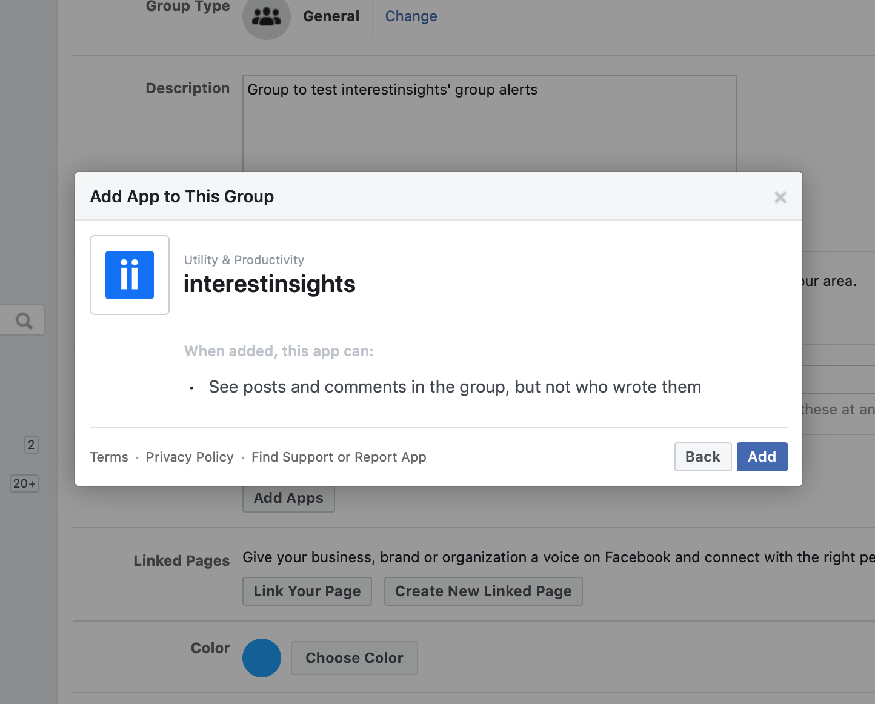Click the 2 count badge in sidebar
Screen dimensions: 875x704
point(32,445)
